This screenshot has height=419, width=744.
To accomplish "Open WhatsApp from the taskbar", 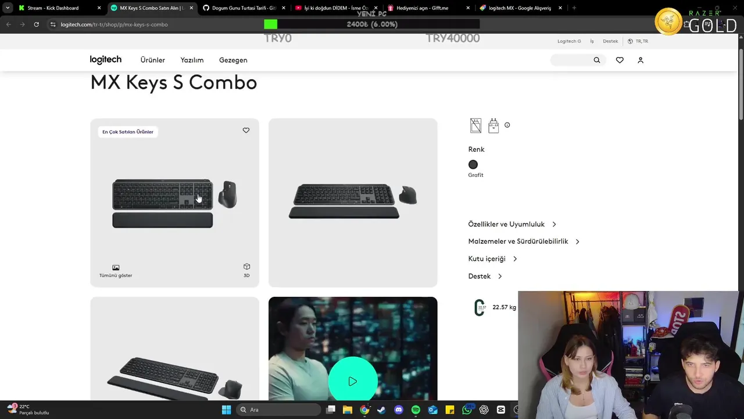I will tap(467, 410).
